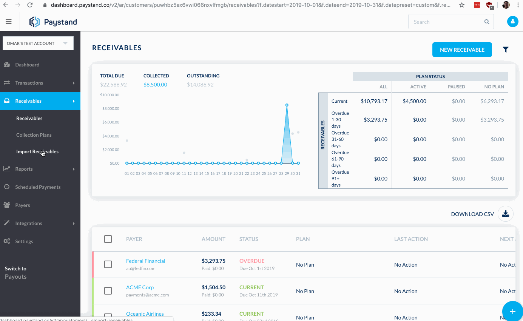Focus the Search input field

[446, 22]
